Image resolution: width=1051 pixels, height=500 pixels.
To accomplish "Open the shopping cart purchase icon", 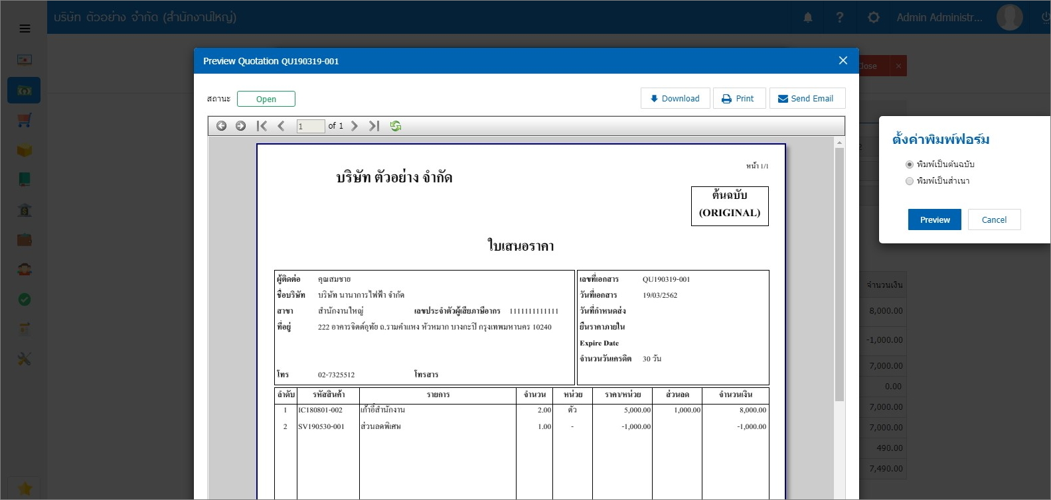I will click(x=25, y=120).
